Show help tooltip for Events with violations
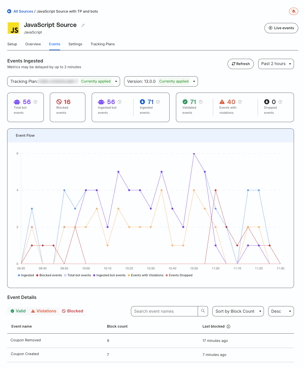Viewport: 304px width, 368px height. click(x=240, y=102)
